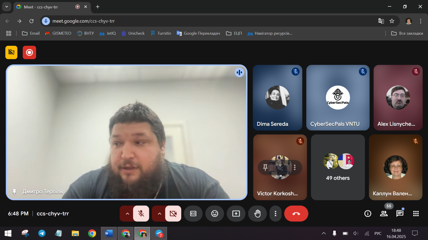Open the Навігатор ресурсів bookmark

[270, 33]
